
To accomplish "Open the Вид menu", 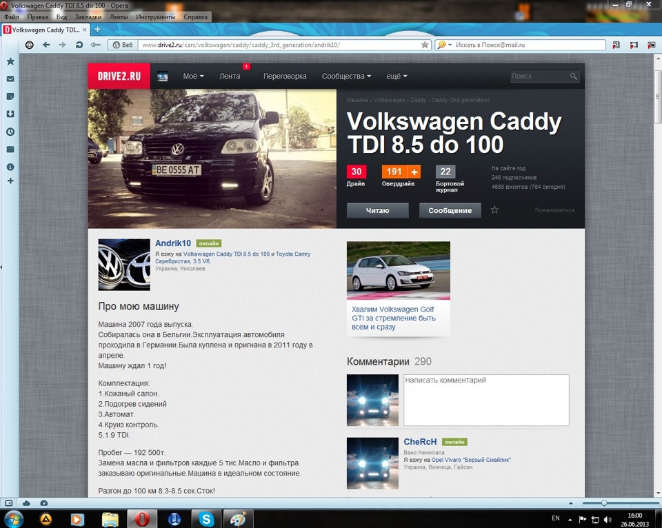I will [61, 17].
